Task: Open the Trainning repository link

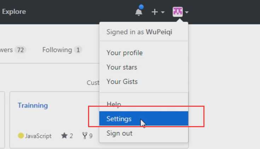Action: [33, 105]
